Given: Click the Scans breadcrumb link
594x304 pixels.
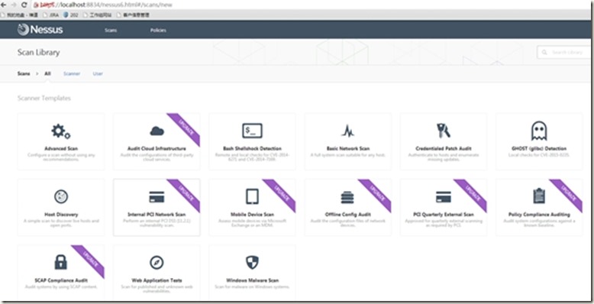Looking at the screenshot, I should (x=24, y=73).
